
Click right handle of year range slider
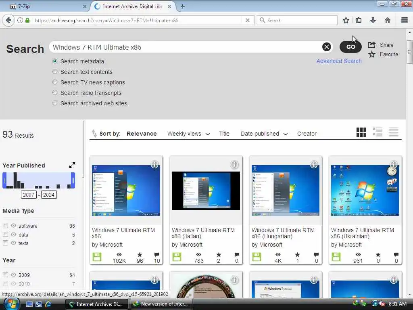[73, 180]
